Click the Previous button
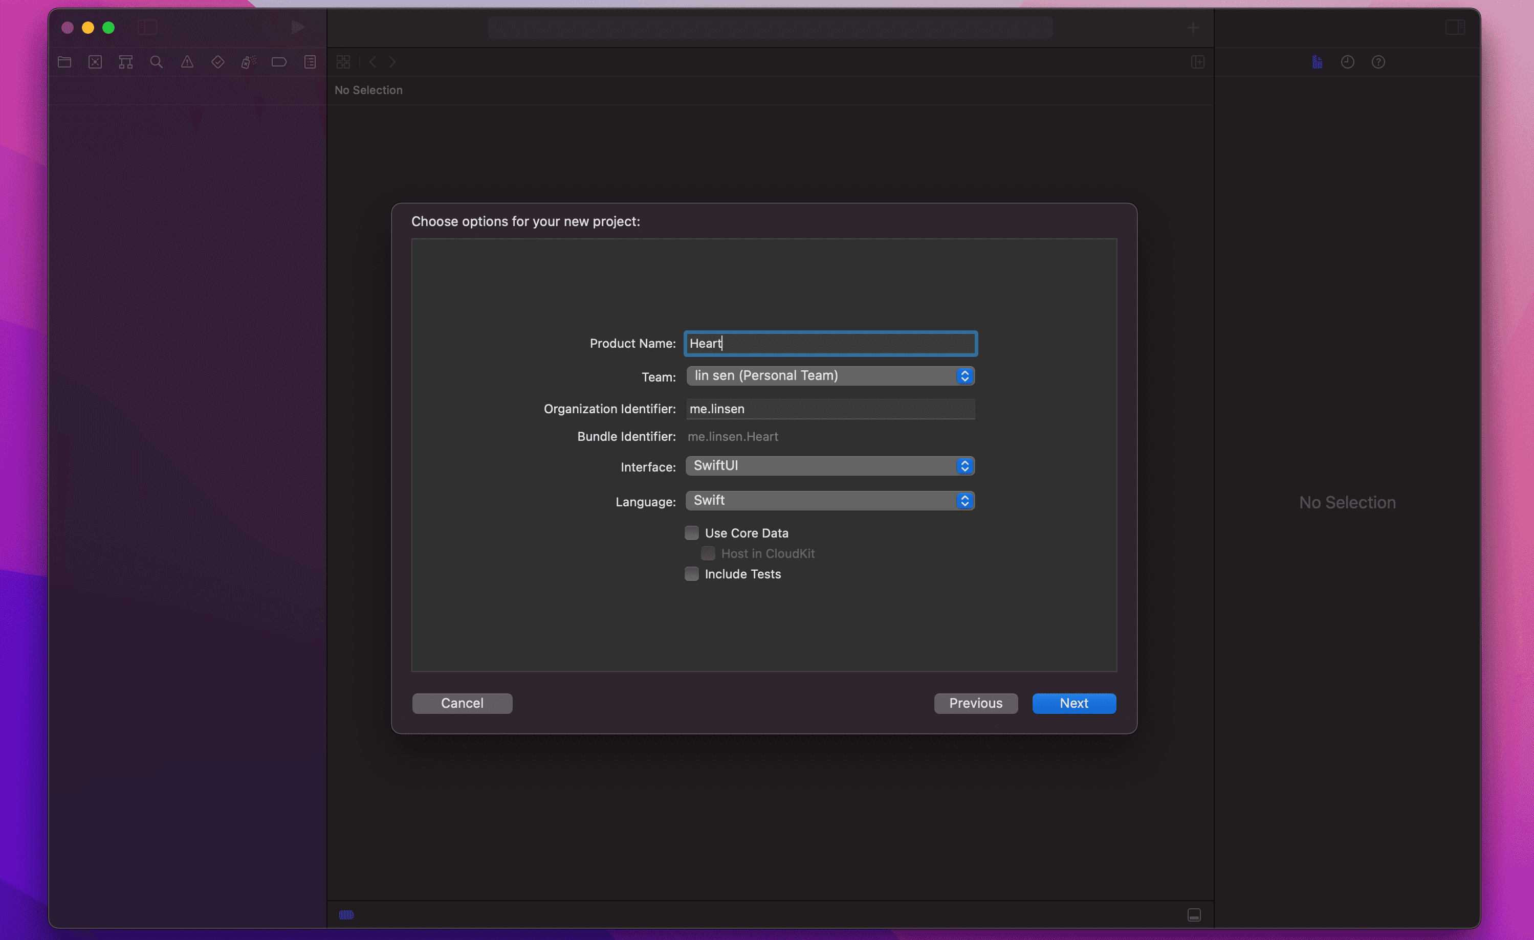Viewport: 1534px width, 940px height. [976, 703]
